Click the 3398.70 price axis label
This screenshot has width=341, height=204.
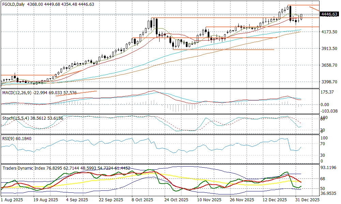coord(329,82)
